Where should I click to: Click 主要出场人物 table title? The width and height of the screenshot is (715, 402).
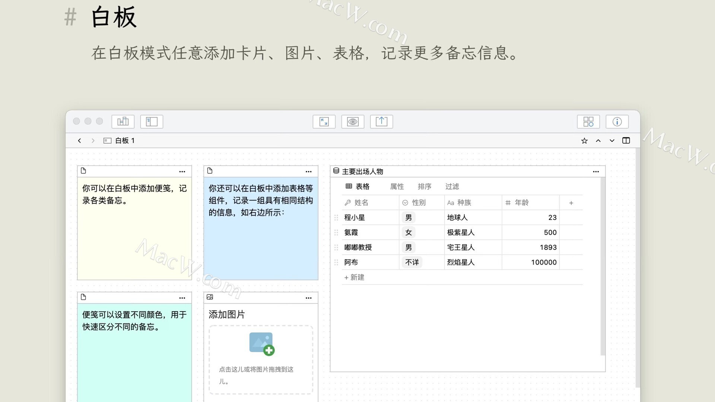tap(362, 172)
